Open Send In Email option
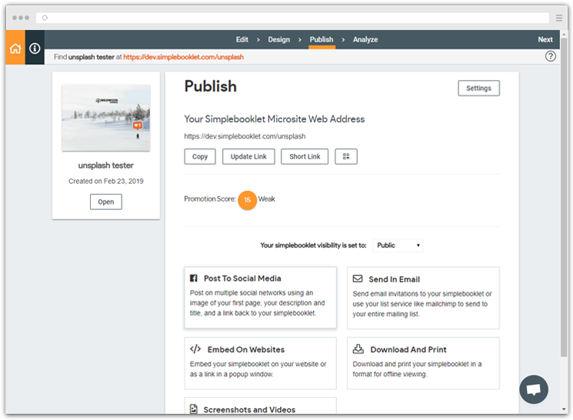Screen dimensions: 573x420 coord(422,298)
